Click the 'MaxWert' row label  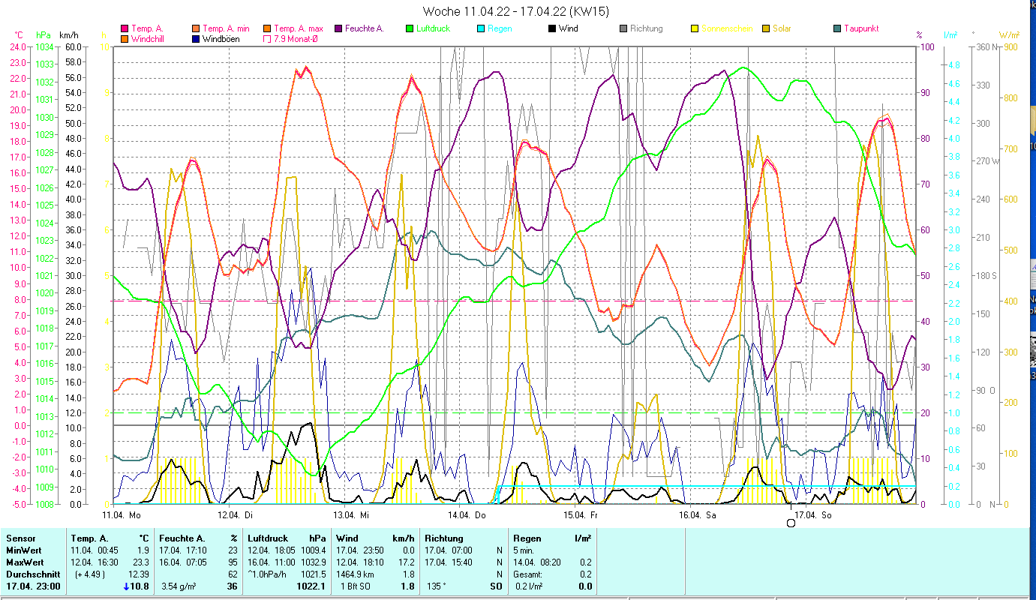click(25, 562)
